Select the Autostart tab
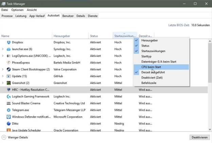Screen dimensions: 212x143 click(53, 16)
